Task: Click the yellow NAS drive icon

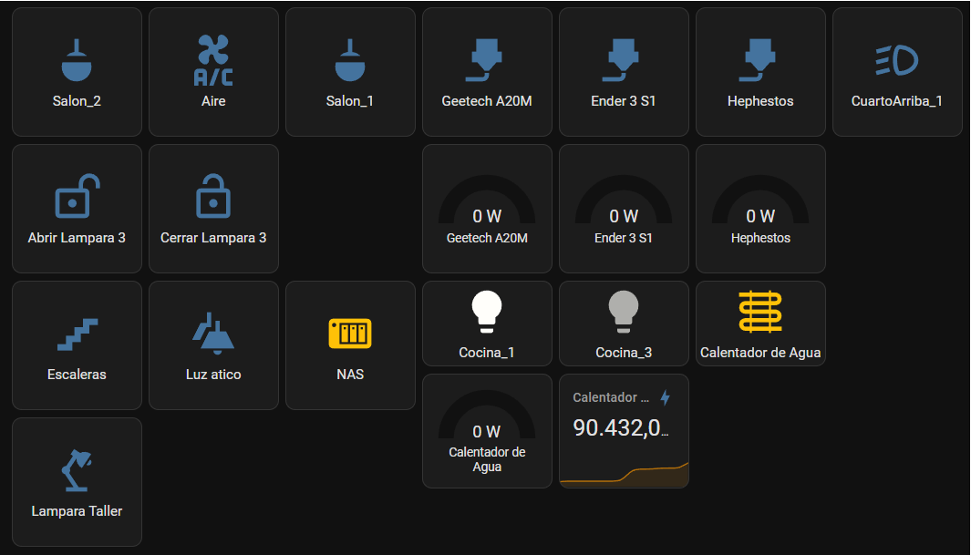Action: [350, 334]
